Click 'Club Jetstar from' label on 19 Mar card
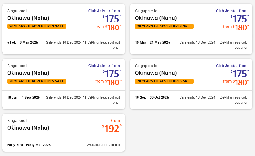This screenshot has width=255, height=156. (232, 11)
